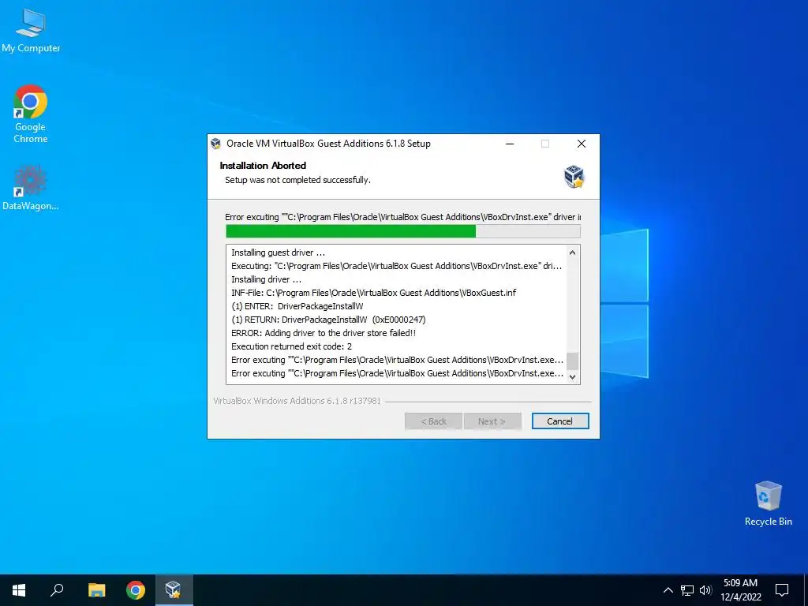Click the log scrollbar up arrow
Screen dimensions: 808x606
572,252
